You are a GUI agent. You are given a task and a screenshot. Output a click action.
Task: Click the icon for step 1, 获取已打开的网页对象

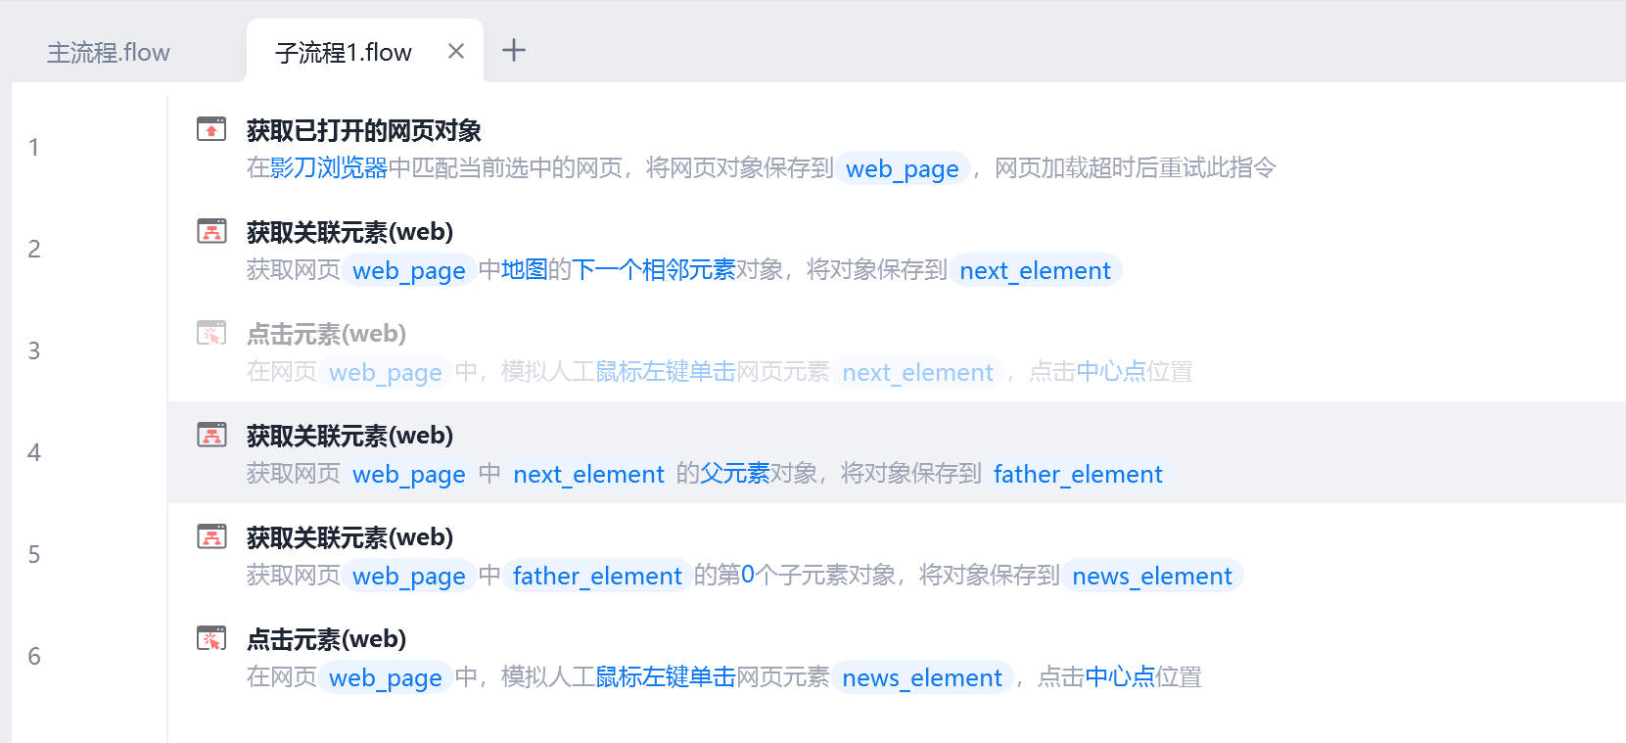(x=211, y=129)
